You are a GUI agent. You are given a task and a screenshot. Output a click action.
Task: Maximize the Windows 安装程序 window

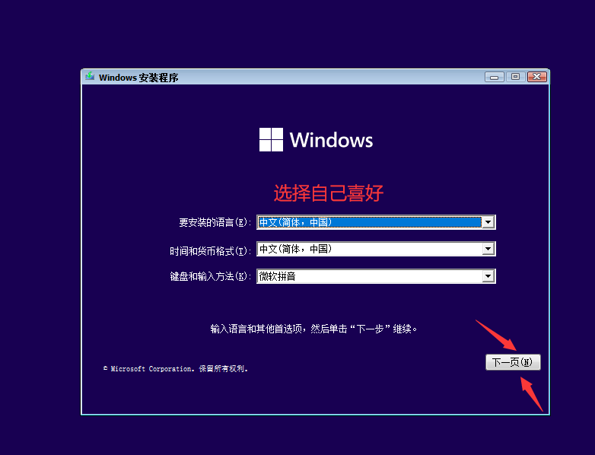pyautogui.click(x=515, y=77)
